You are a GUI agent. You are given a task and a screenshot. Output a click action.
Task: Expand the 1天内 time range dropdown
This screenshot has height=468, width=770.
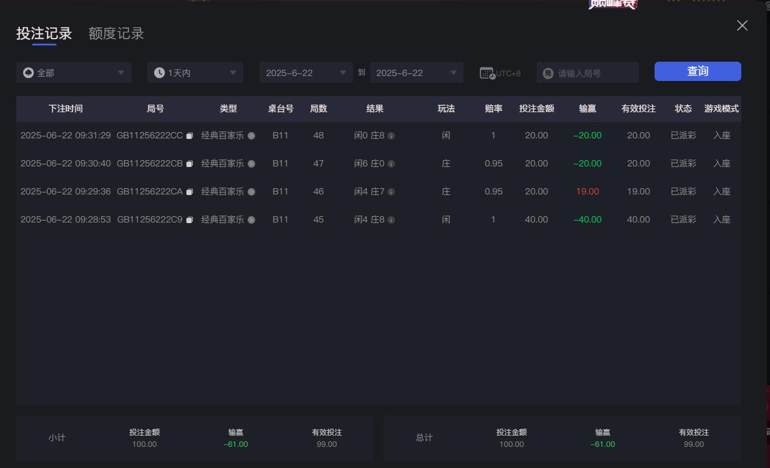click(x=195, y=72)
